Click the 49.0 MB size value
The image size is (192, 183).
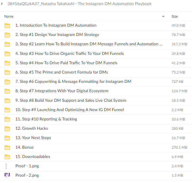178,25
